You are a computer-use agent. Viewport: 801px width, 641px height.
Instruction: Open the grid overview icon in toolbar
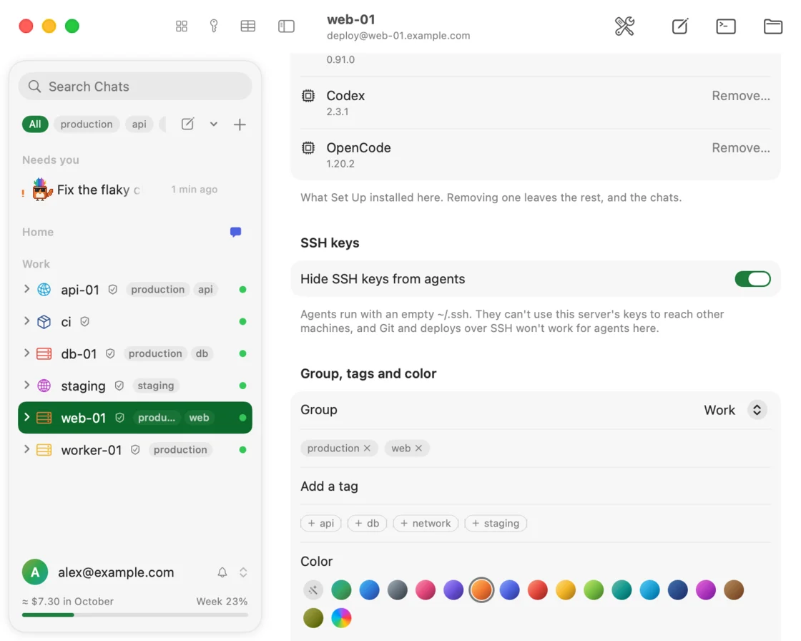point(182,26)
